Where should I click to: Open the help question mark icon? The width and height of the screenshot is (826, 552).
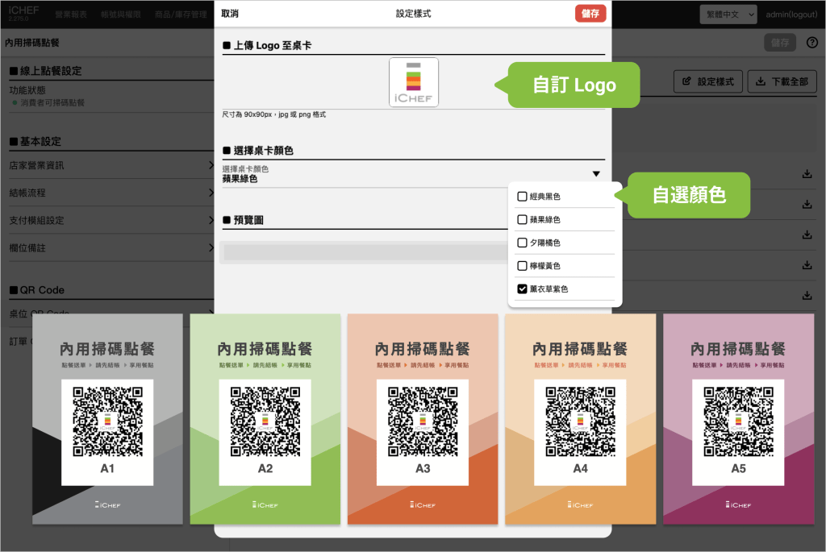click(811, 43)
